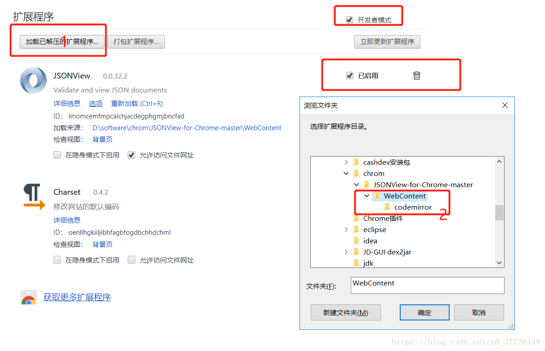Viewport: 545px width, 351px height.
Task: Click the WebContent folder icon
Action: point(377,196)
